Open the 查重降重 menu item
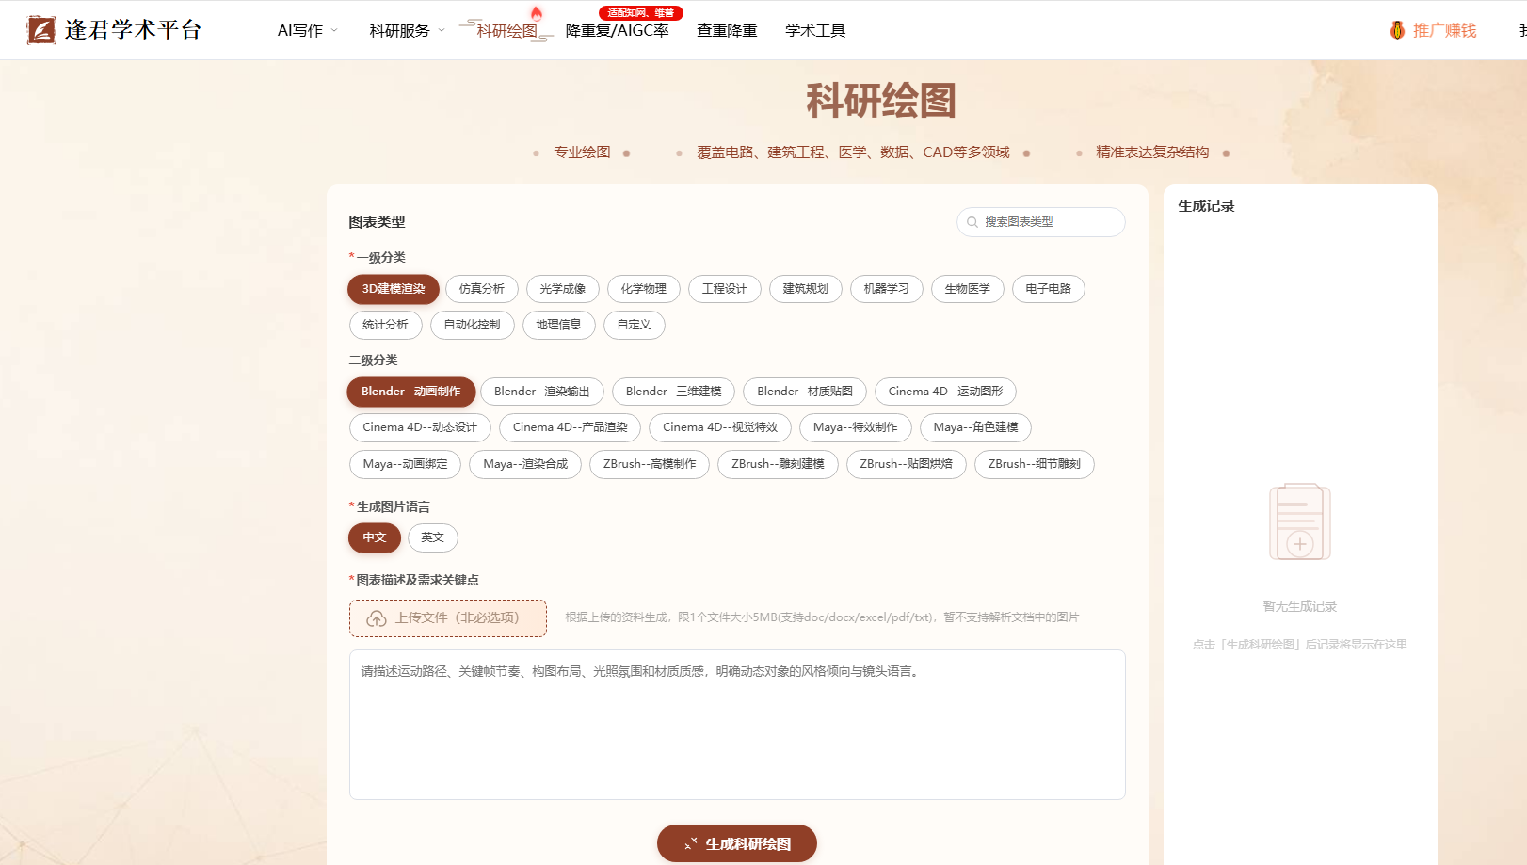 (727, 30)
